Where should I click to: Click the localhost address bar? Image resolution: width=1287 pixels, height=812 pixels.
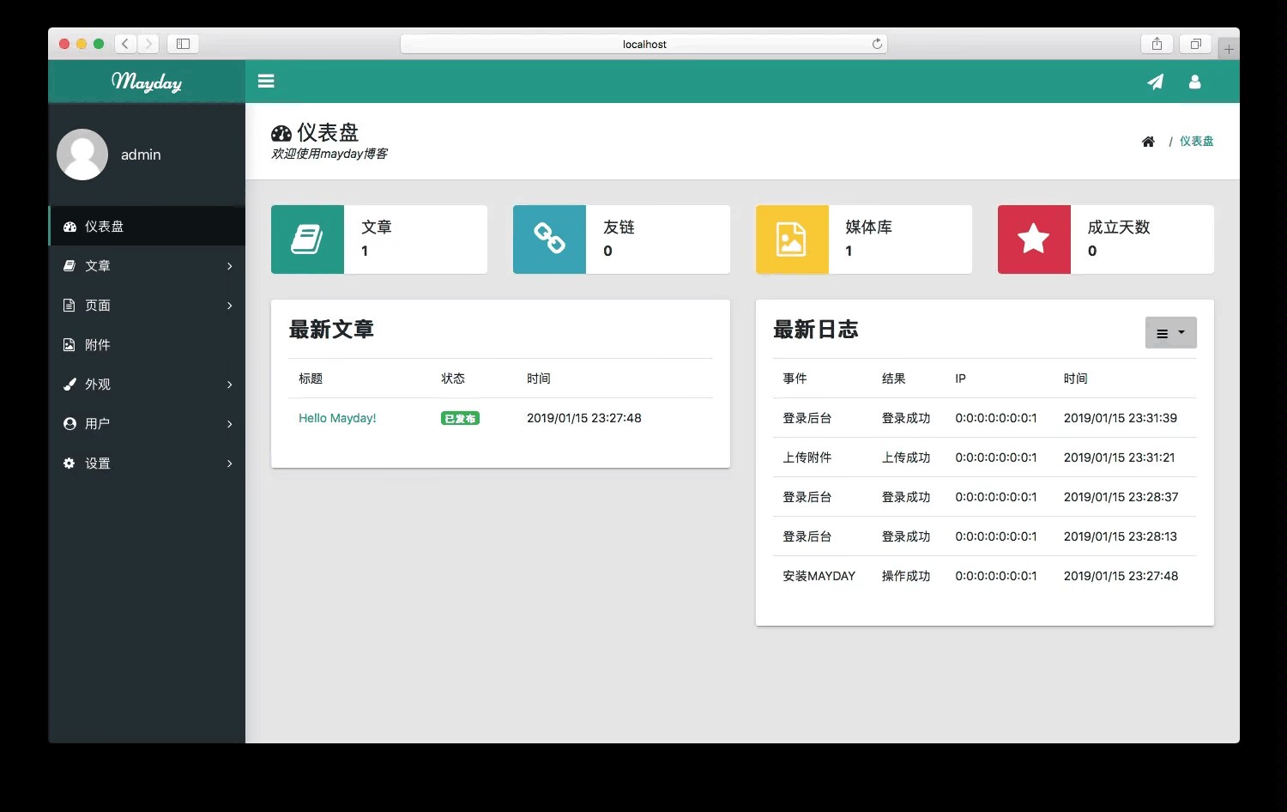643,43
